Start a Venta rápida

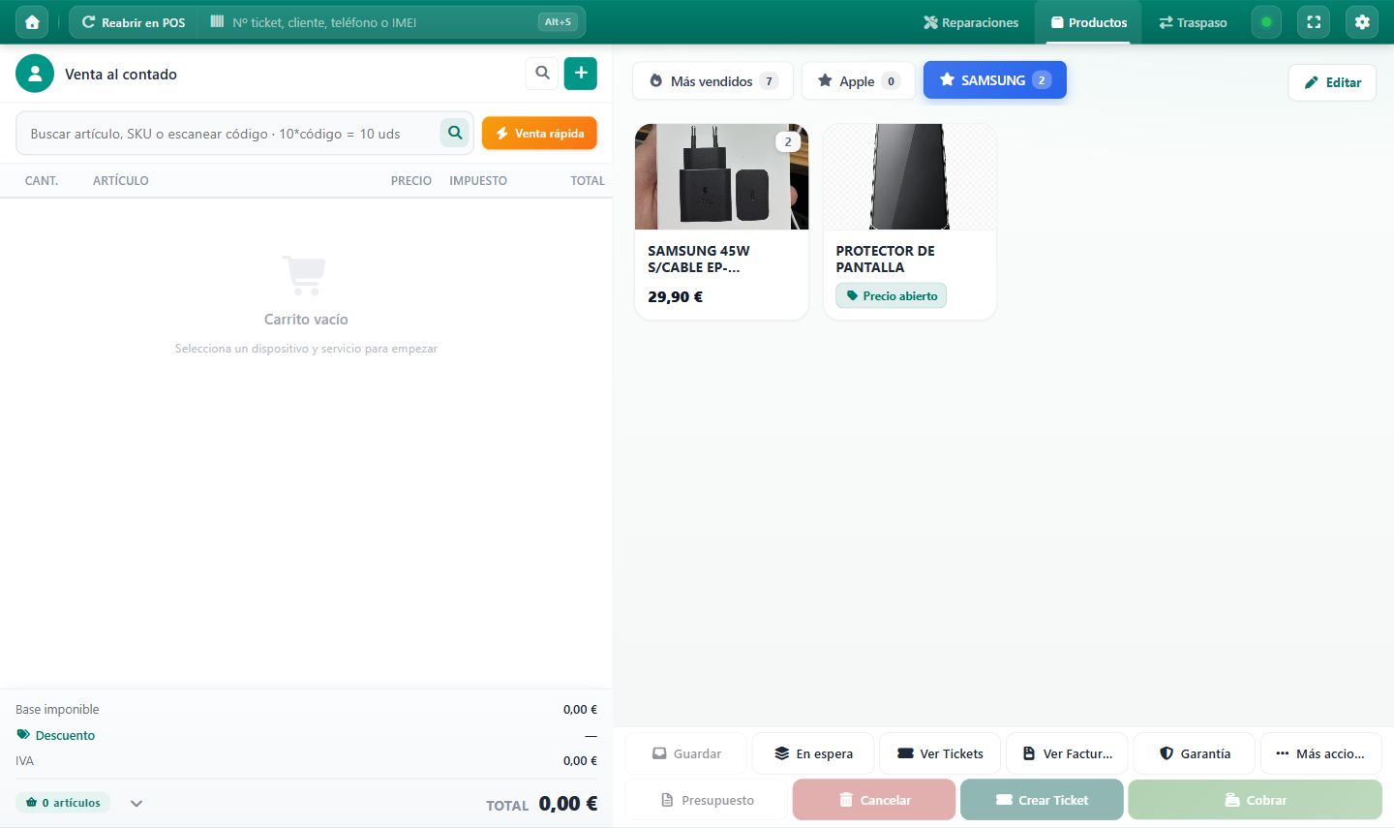click(539, 134)
